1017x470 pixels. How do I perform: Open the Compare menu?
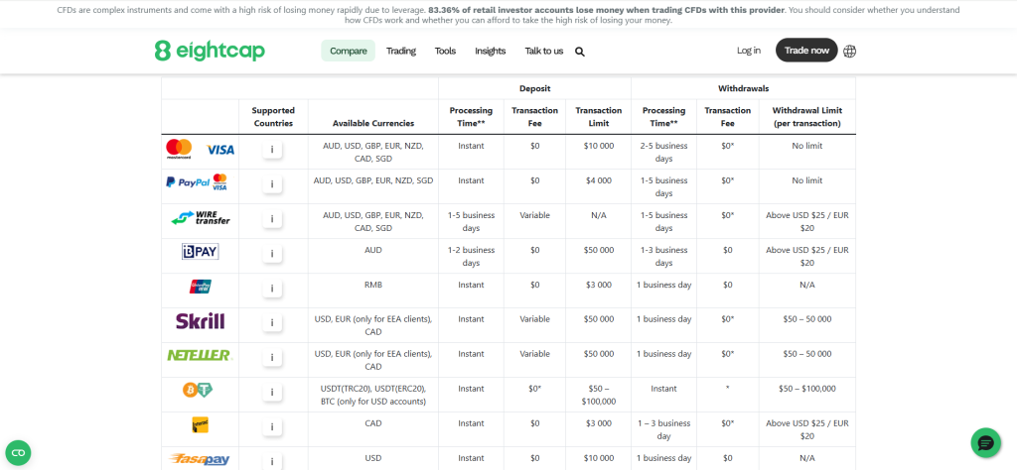click(348, 51)
